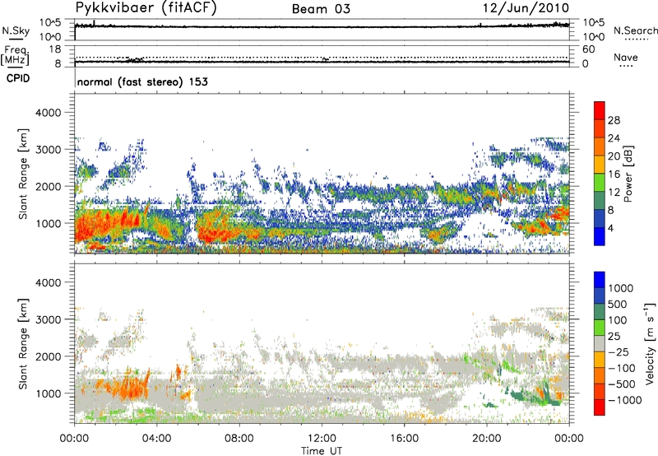The width and height of the screenshot is (658, 456).
Task: Click the 'Power [dB]' colorbar label
Action: (x=628, y=174)
